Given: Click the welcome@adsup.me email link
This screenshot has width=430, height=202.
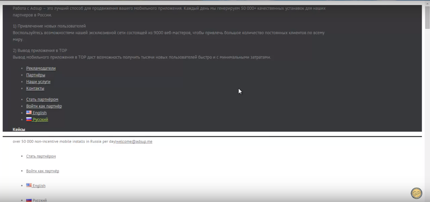Looking at the screenshot, I should pyautogui.click(x=134, y=141).
